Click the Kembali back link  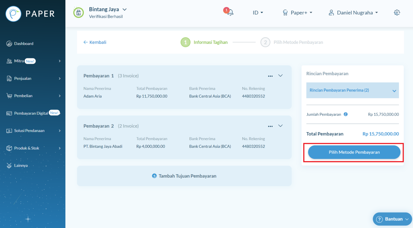pyautogui.click(x=95, y=42)
